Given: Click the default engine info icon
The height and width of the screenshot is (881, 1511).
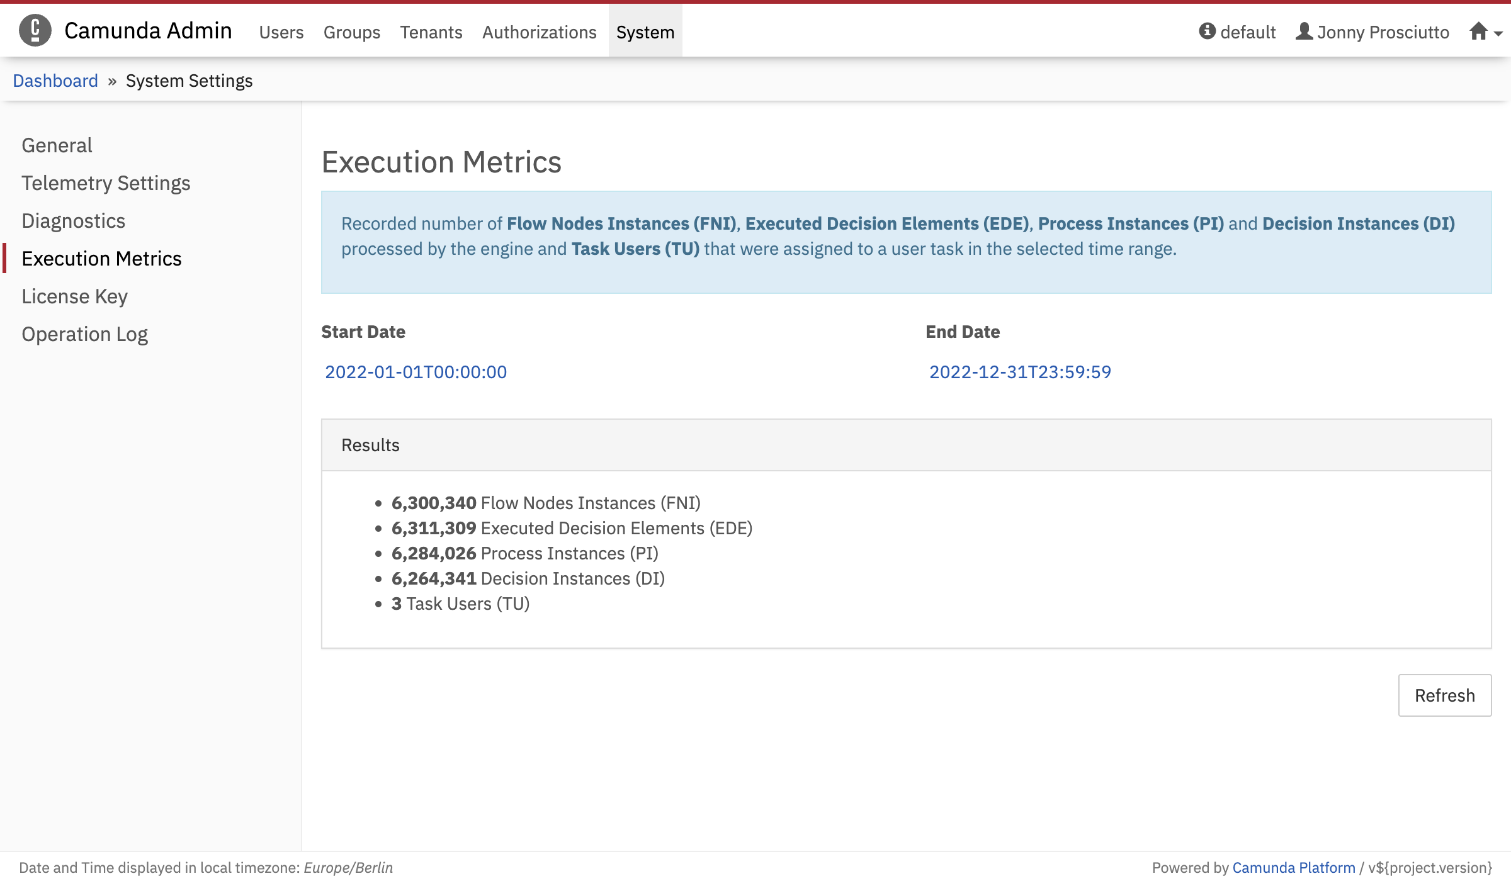Looking at the screenshot, I should (x=1207, y=31).
